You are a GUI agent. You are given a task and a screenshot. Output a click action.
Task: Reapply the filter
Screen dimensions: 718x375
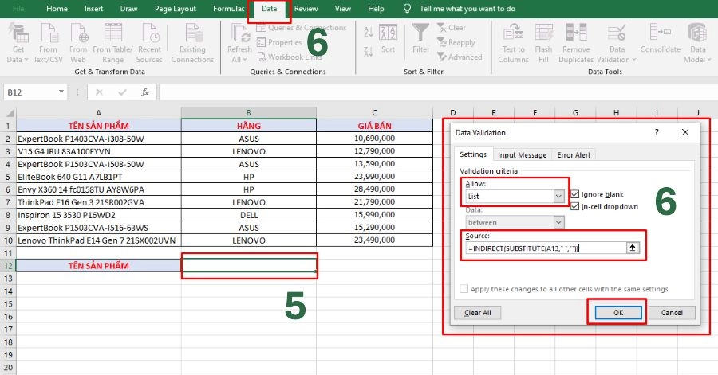click(456, 42)
